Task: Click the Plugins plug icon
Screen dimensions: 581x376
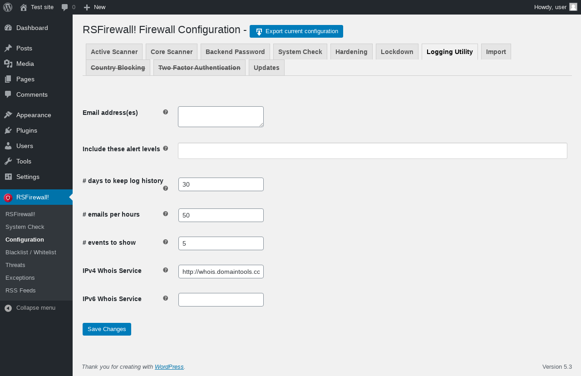Action: click(x=8, y=130)
